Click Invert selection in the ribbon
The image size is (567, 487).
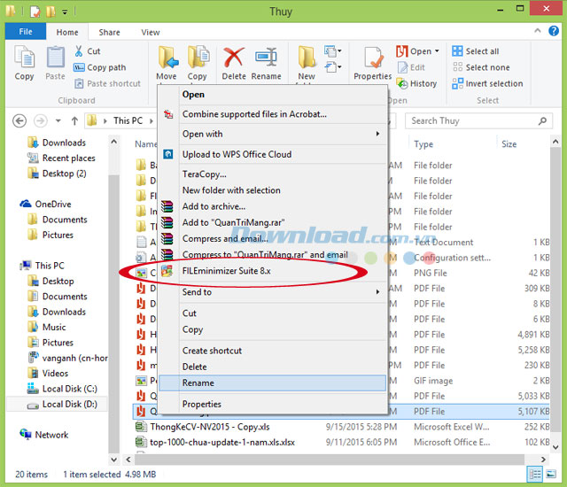tap(487, 83)
